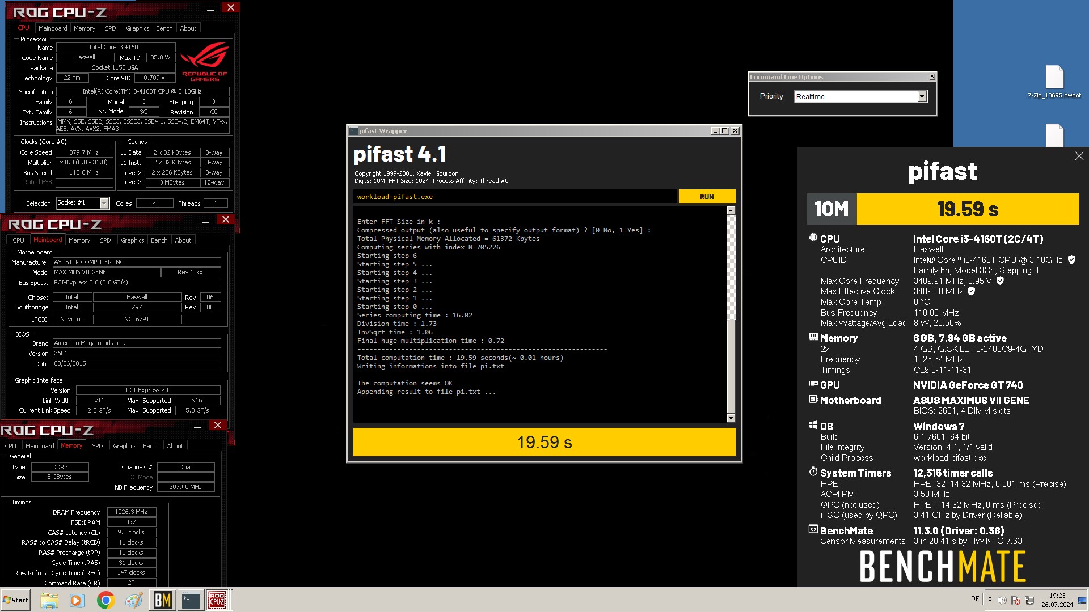Switch to ROG CPU-Z taskbar button
Screen dimensions: 1089x612
coord(218,600)
